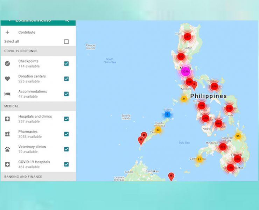Uncheck the COVID-19 Hospitals checkbox
The height and width of the screenshot is (210, 259).
click(x=66, y=164)
